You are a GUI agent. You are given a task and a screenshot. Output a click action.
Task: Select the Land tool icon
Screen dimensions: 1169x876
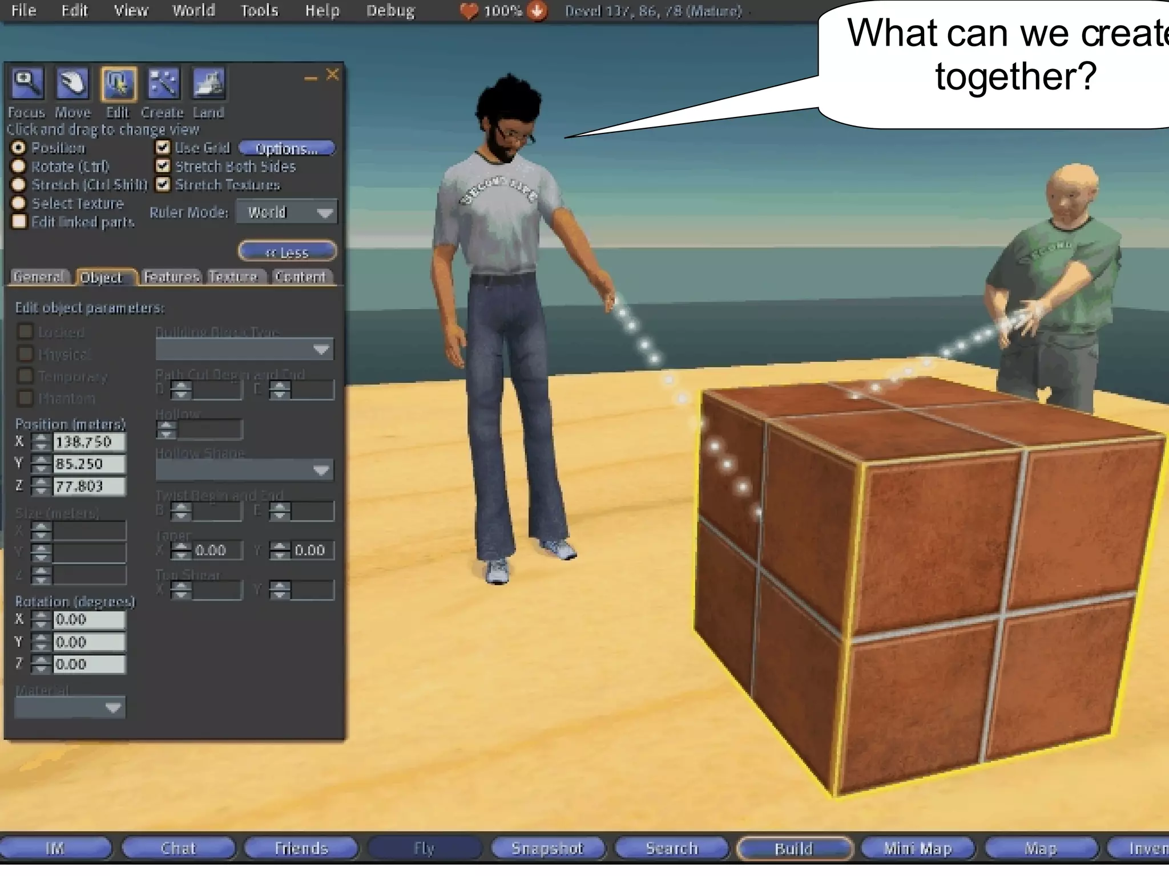[x=208, y=84]
